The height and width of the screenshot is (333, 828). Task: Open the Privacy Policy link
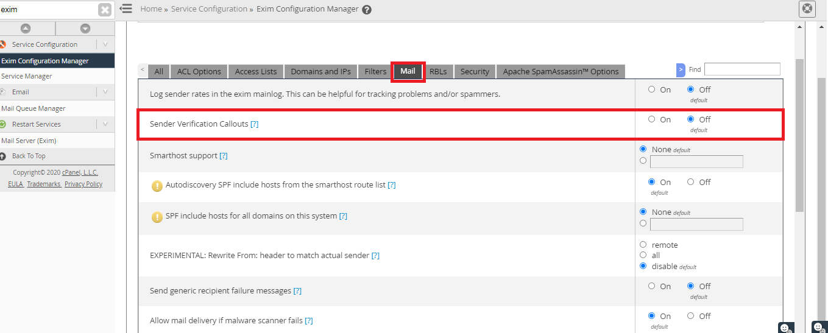[83, 184]
